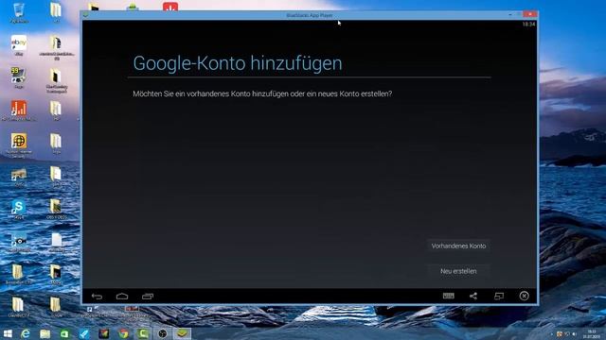Toggle the BlueStacks fullscreen icon
The height and width of the screenshot is (340, 606).
click(499, 296)
